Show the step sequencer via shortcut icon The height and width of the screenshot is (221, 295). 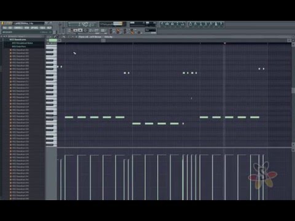point(167,24)
